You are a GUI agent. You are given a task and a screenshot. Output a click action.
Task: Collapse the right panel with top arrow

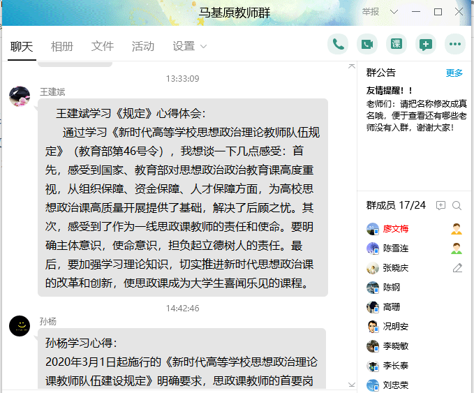352,66
